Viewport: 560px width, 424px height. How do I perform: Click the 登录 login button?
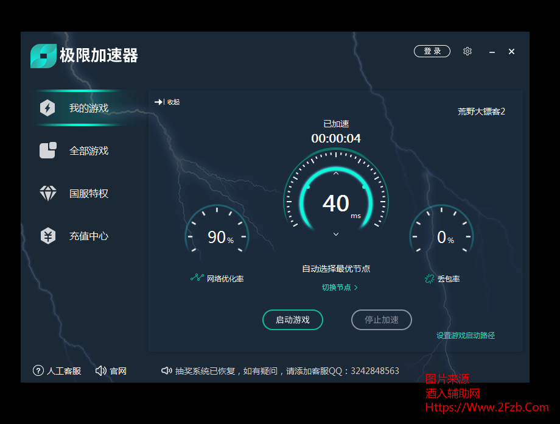432,51
